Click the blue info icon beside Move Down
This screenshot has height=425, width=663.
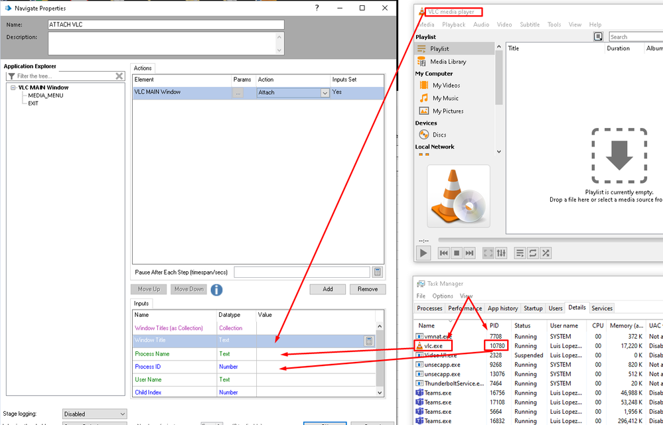pyautogui.click(x=216, y=290)
